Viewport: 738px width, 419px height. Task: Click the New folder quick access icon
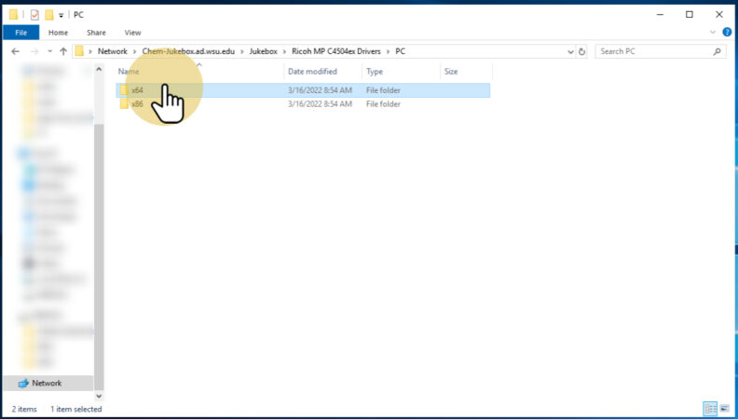click(x=48, y=14)
